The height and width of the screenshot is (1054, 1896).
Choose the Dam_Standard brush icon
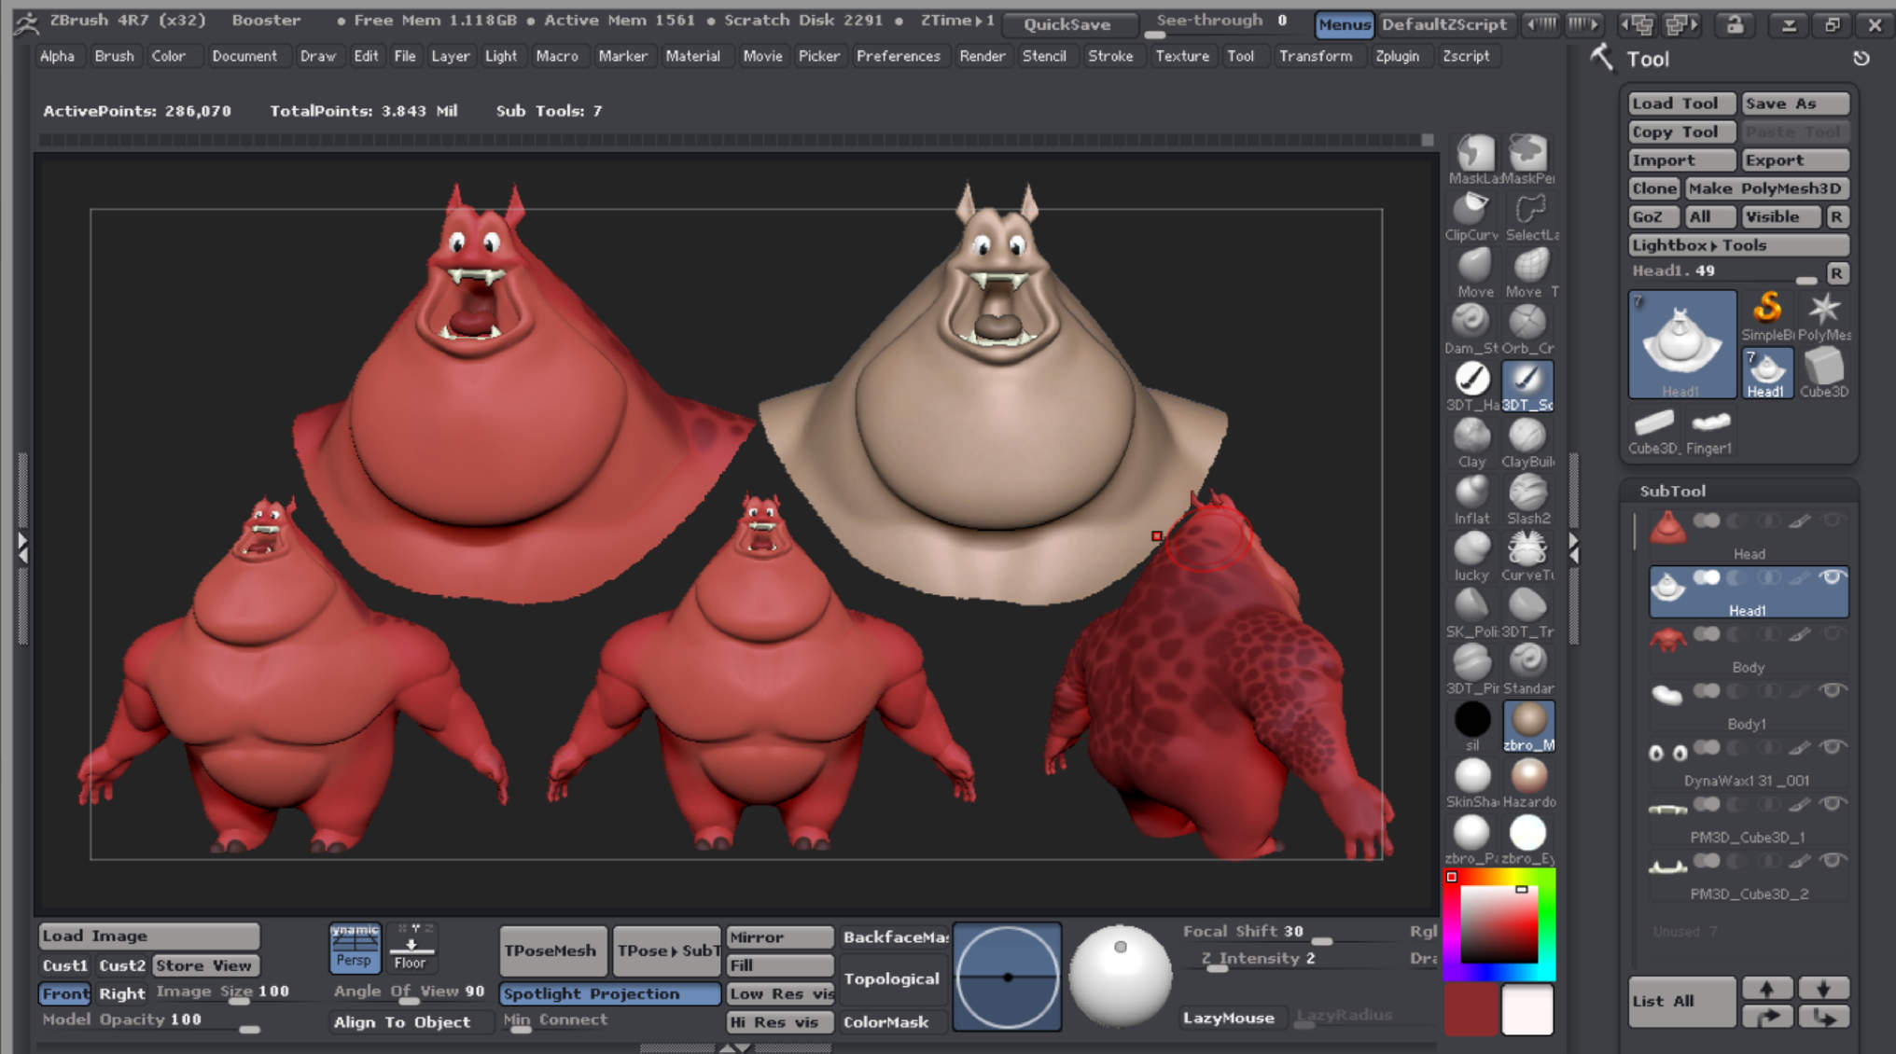(1471, 323)
